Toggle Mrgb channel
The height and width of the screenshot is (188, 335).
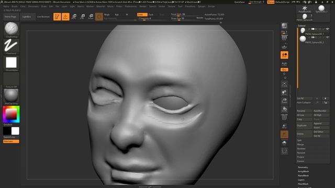(x=107, y=15)
